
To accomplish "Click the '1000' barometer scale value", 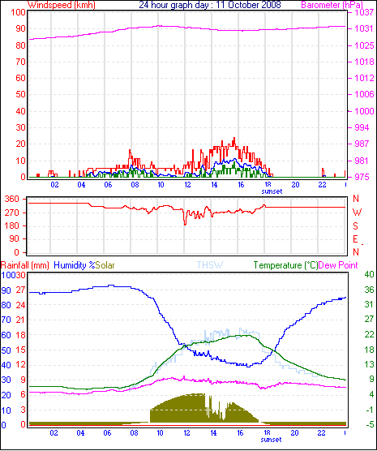I will coord(364,111).
